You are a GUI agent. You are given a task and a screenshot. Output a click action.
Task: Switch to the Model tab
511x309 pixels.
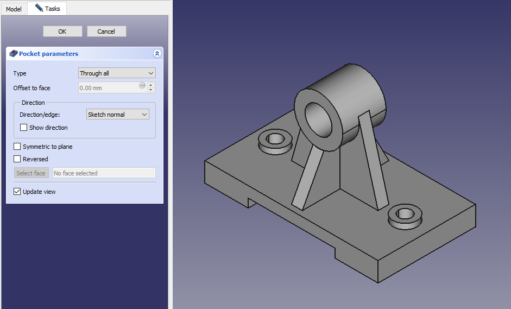click(14, 9)
